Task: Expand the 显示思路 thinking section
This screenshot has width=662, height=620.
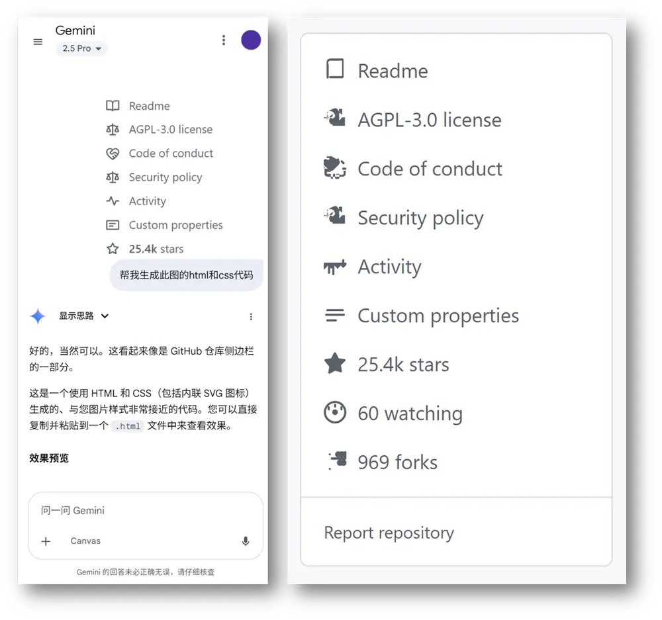Action: pyautogui.click(x=83, y=316)
